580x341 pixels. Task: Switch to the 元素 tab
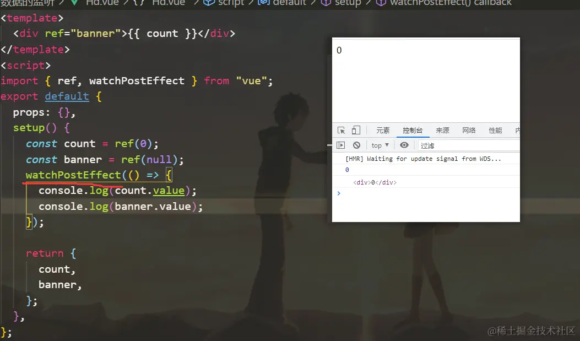pos(383,130)
